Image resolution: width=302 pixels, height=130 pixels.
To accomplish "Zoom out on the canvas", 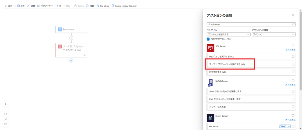I will (x=6, y=109).
